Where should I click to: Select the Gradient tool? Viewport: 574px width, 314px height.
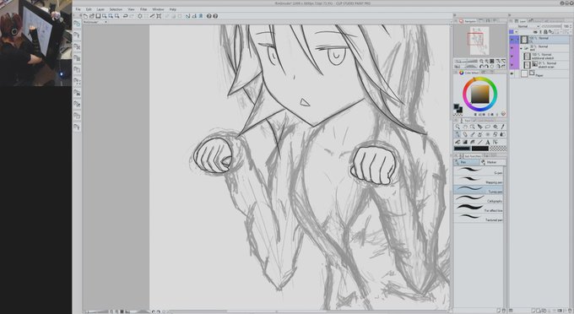(465, 142)
